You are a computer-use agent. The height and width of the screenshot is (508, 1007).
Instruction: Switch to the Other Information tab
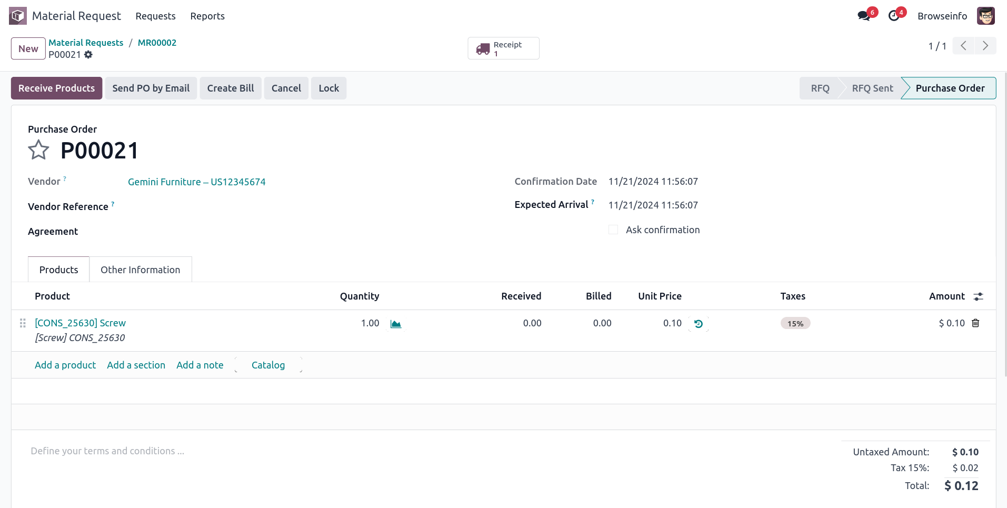[x=140, y=270]
